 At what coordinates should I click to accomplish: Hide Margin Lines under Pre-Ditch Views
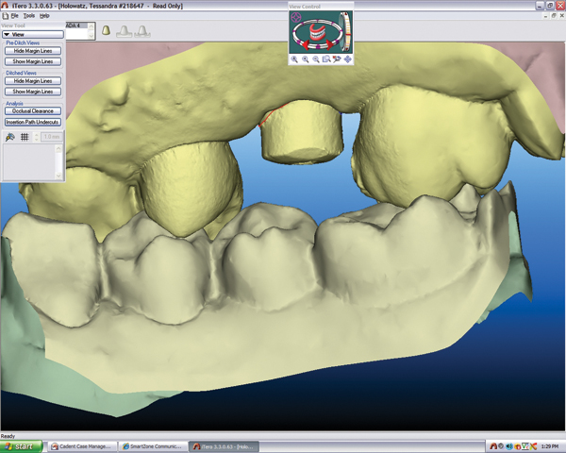point(32,50)
